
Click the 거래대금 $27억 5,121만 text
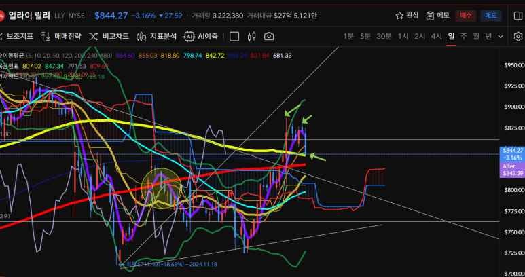pyautogui.click(x=282, y=16)
